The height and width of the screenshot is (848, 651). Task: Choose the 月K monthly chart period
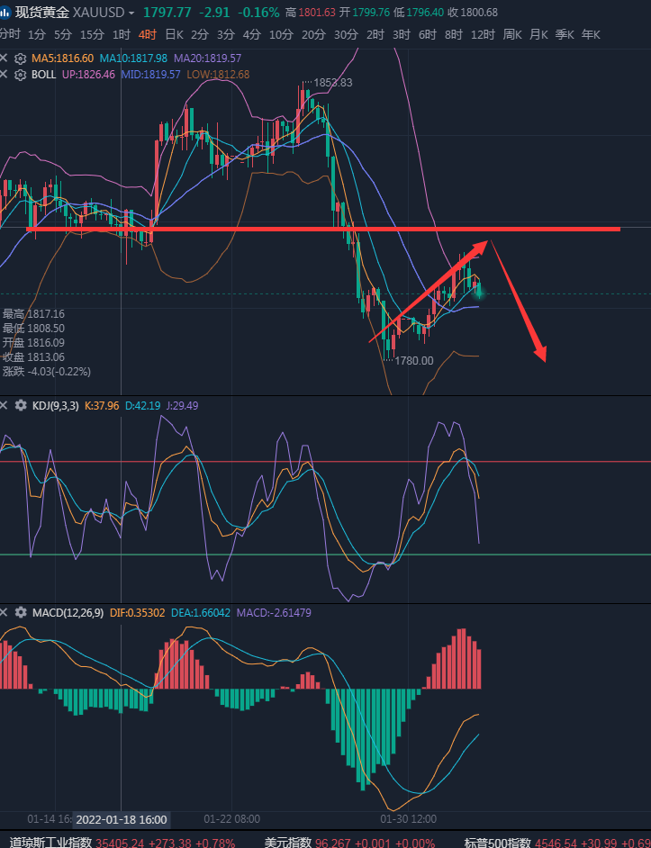538,34
